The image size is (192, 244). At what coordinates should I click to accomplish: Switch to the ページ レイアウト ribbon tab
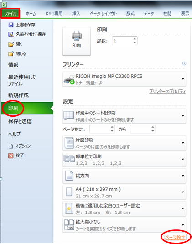point(104,14)
